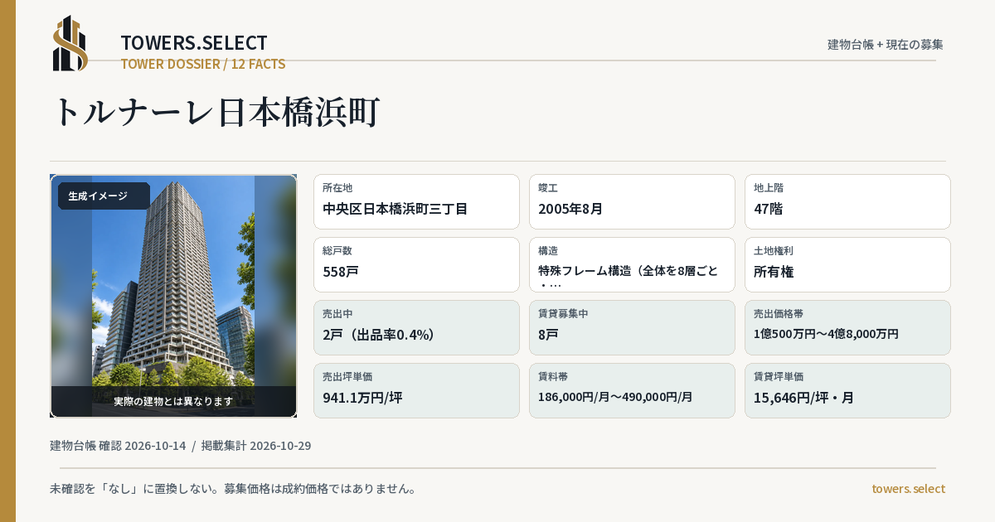The width and height of the screenshot is (995, 522).
Task: Select the 地上階 value '47階'
Action: pyautogui.click(x=769, y=209)
